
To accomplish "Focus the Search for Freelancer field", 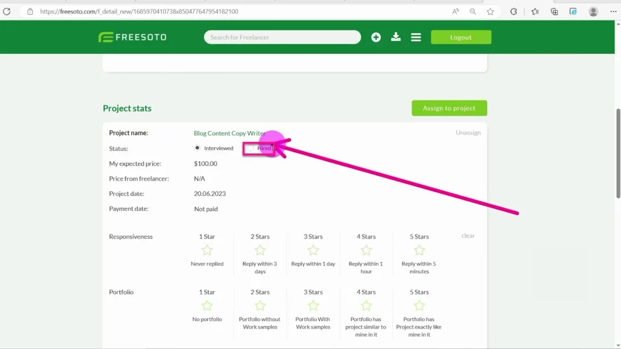I will pyautogui.click(x=283, y=37).
